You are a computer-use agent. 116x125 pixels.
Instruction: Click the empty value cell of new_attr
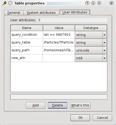[x=59, y=58]
